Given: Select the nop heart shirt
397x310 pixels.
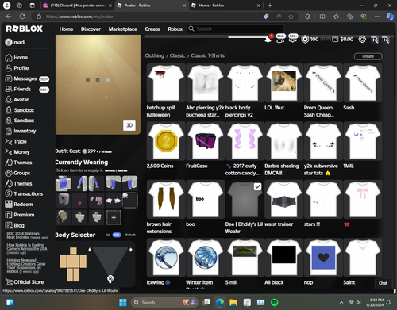Looking at the screenshot, I should [323, 258].
